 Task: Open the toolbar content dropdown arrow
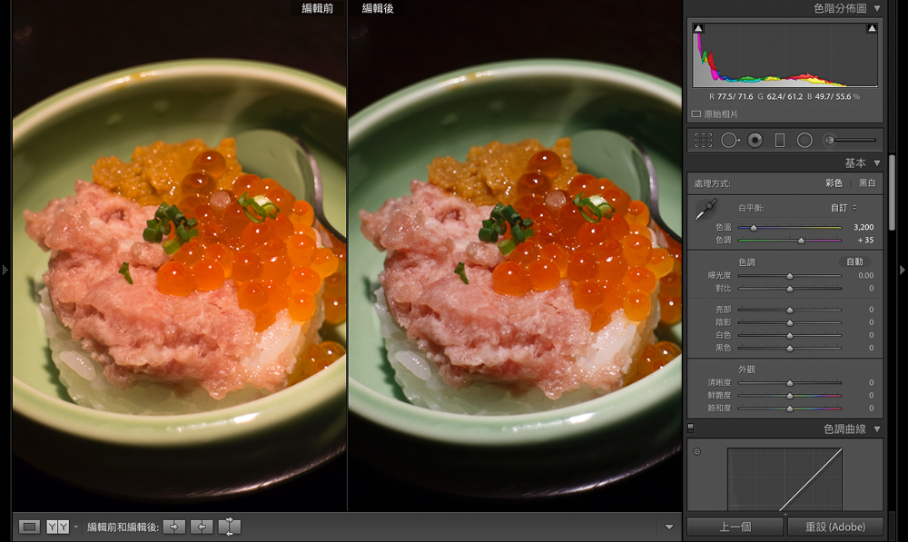click(x=669, y=527)
